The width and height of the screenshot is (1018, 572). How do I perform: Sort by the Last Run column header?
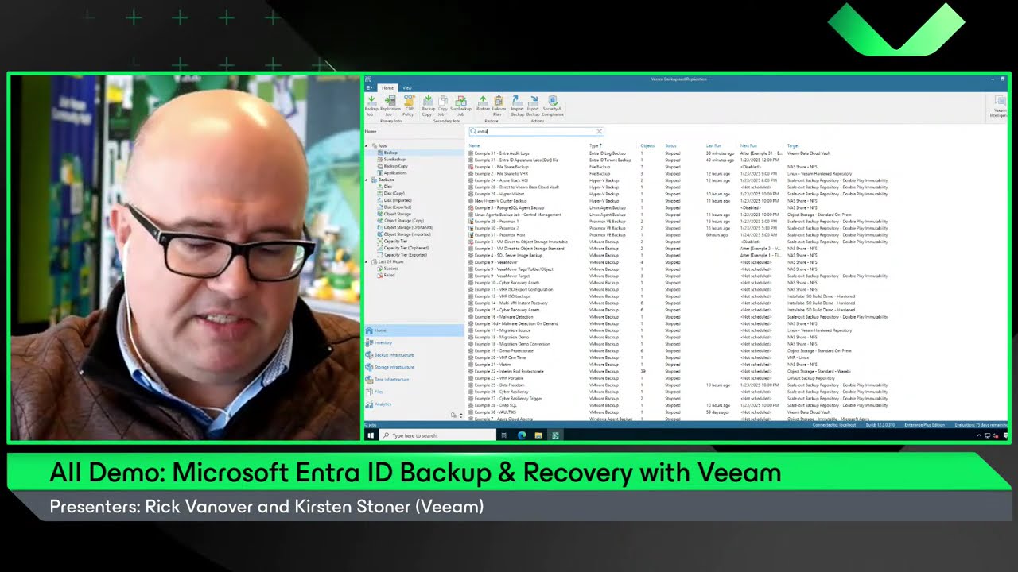pyautogui.click(x=713, y=146)
